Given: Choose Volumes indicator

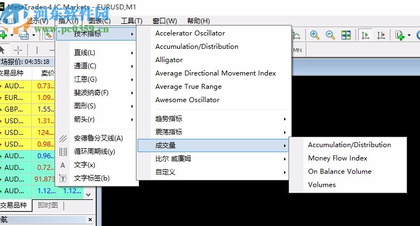Looking at the screenshot, I should (x=322, y=185).
